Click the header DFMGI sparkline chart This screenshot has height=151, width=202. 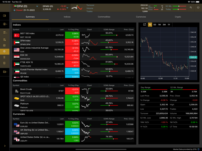click(77, 7)
